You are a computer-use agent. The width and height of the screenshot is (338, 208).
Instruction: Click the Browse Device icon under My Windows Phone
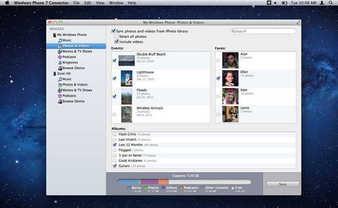tap(60, 68)
